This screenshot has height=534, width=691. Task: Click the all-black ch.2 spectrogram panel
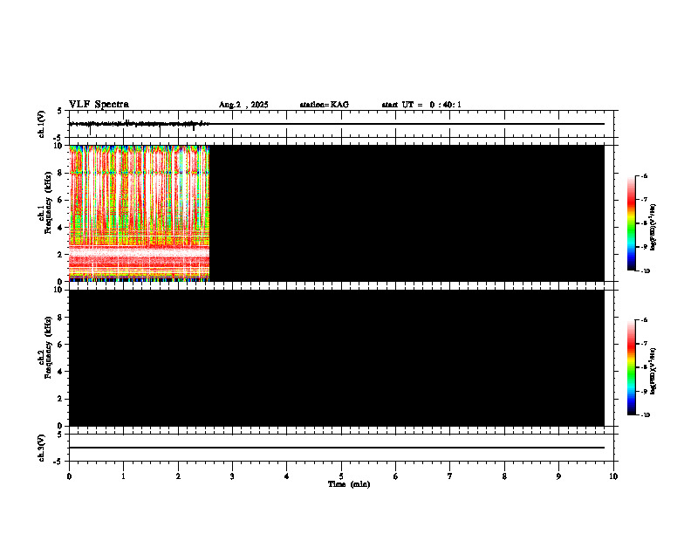click(337, 358)
